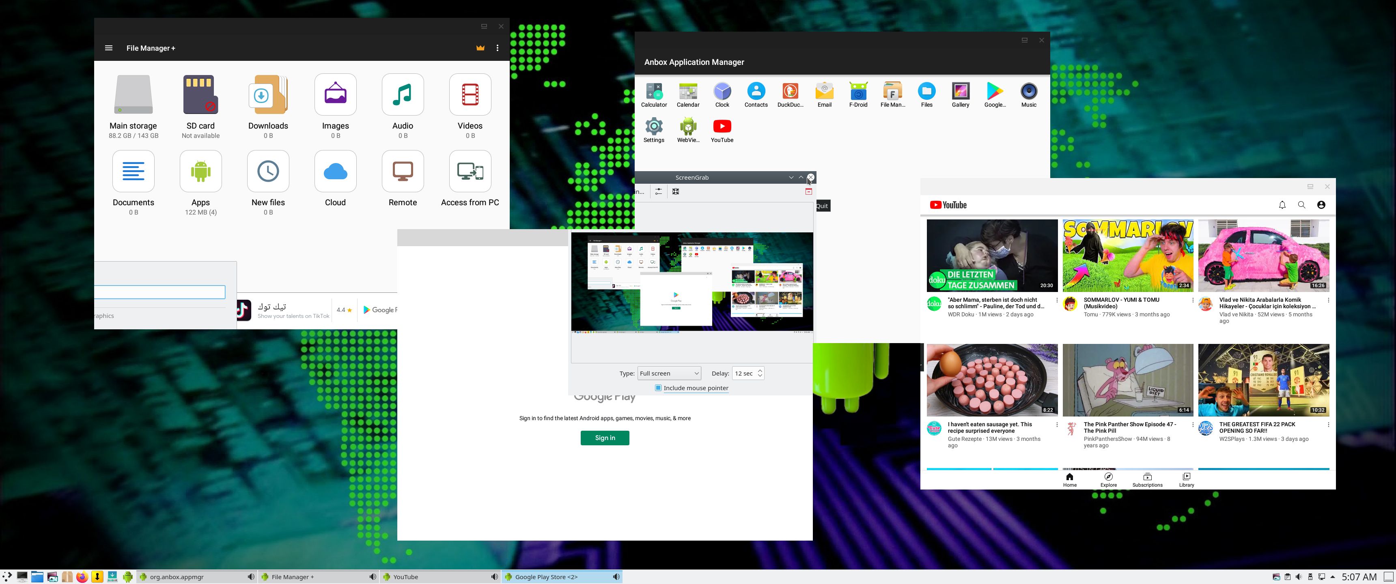Open options for Vlad ve Nikita video

(x=1328, y=300)
